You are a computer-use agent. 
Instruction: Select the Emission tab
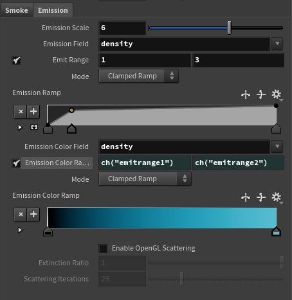pos(53,10)
